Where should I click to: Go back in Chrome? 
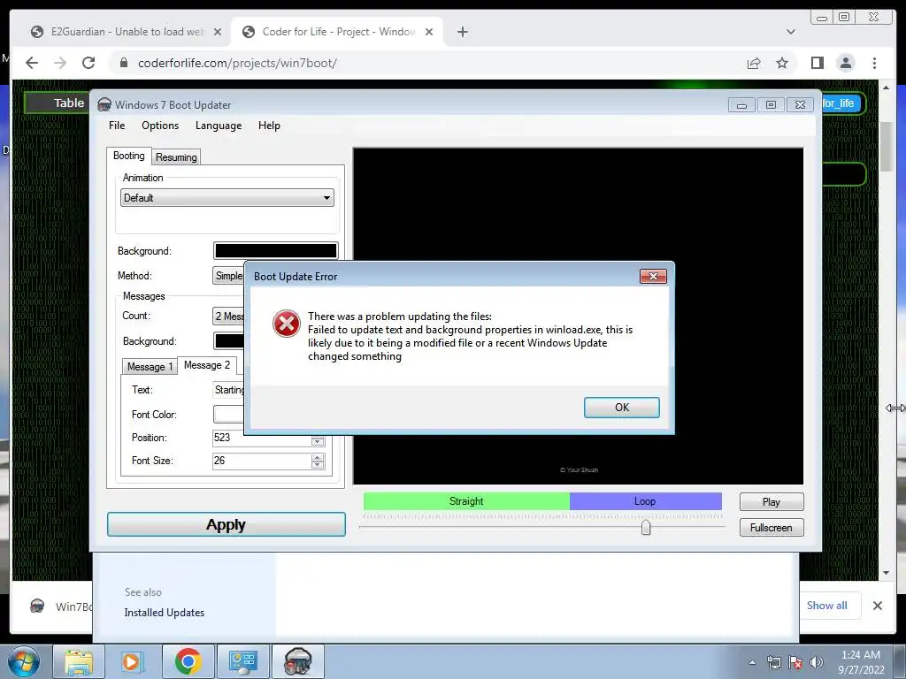click(x=33, y=63)
